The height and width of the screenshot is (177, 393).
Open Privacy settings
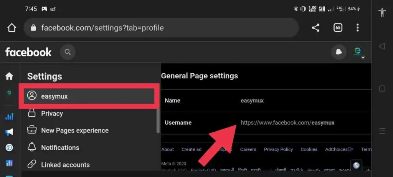point(52,114)
